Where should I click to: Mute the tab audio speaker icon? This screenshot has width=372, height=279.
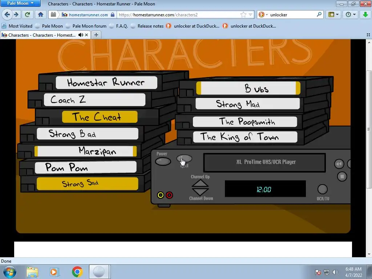coord(81,35)
